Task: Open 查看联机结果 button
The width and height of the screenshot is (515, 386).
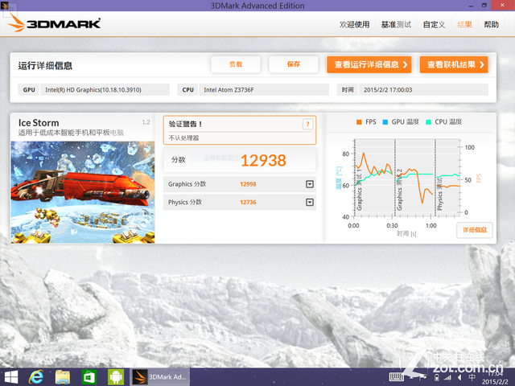Action: pyautogui.click(x=454, y=64)
